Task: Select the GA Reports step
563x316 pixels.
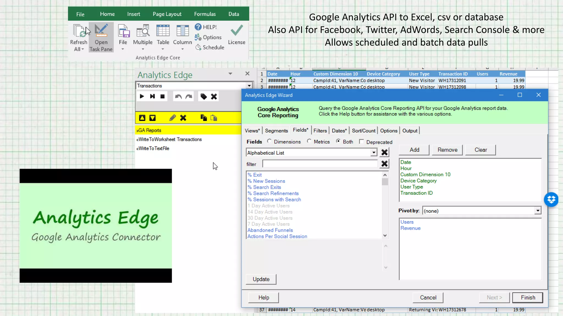Action: [188, 130]
